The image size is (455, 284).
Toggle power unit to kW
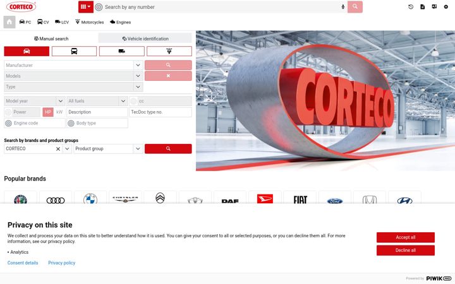coord(59,112)
